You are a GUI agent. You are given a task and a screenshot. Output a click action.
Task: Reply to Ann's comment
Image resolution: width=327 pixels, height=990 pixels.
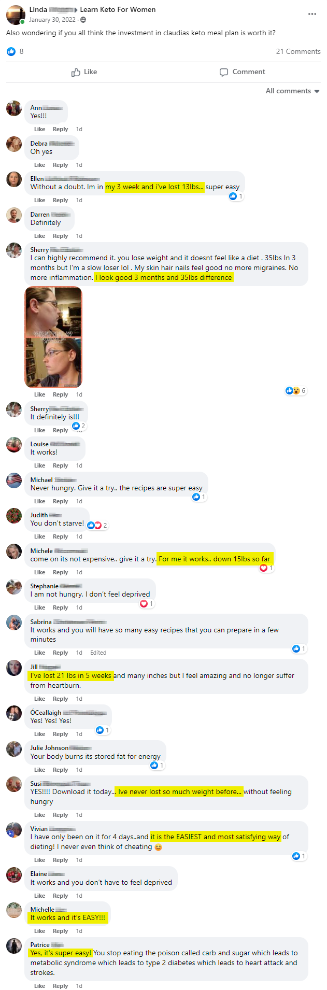(60, 129)
